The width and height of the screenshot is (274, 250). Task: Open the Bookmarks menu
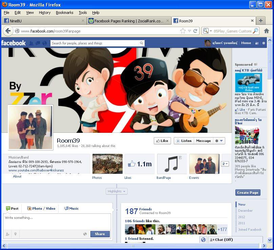64,13
